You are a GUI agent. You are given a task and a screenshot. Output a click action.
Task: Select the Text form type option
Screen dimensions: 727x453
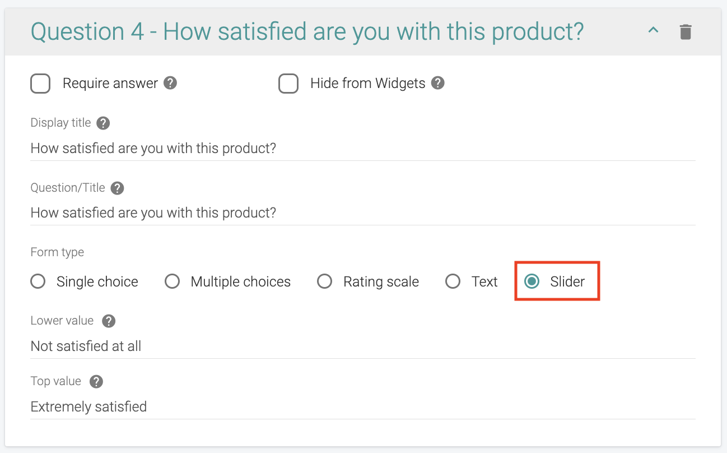(x=453, y=281)
